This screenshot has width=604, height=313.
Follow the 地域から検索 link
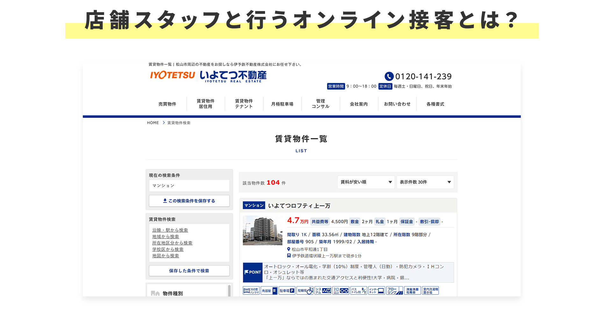[x=166, y=237]
